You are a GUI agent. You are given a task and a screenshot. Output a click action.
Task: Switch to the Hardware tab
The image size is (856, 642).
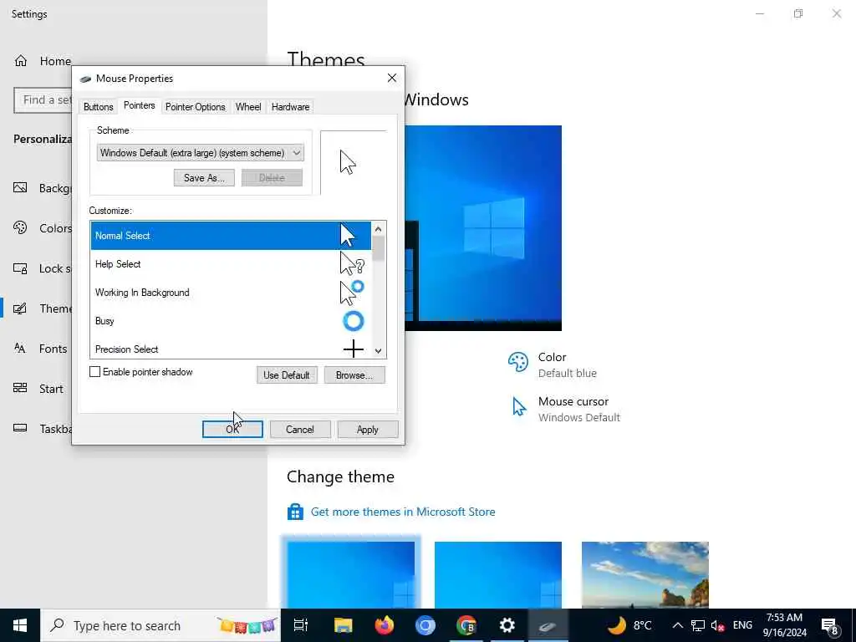(x=290, y=107)
